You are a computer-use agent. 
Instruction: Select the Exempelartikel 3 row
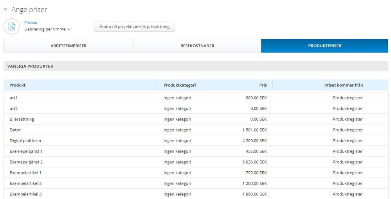click(196, 194)
